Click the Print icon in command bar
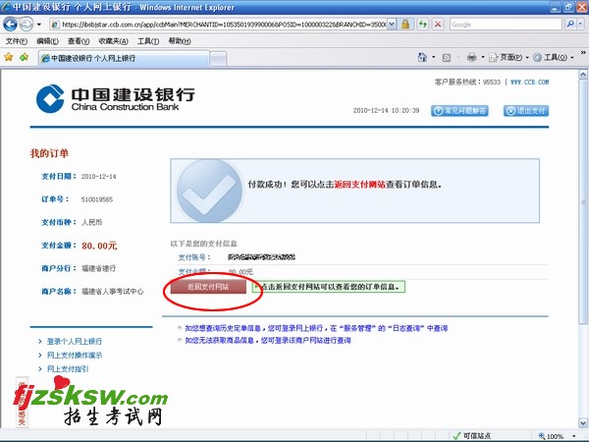This screenshot has width=589, height=442. tap(472, 57)
